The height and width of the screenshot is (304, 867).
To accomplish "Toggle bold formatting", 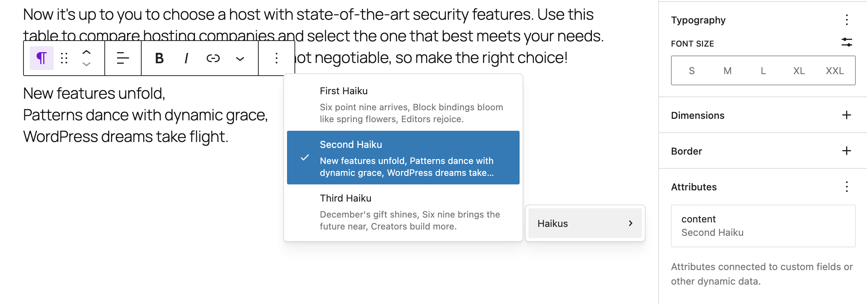I will [159, 58].
